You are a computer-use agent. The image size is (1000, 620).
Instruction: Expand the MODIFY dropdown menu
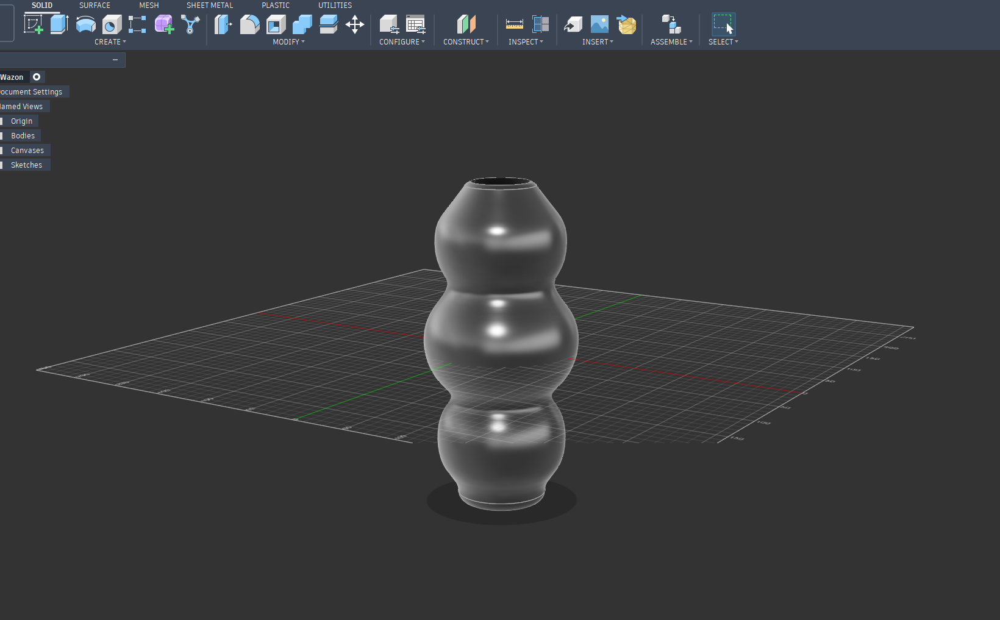coord(288,42)
